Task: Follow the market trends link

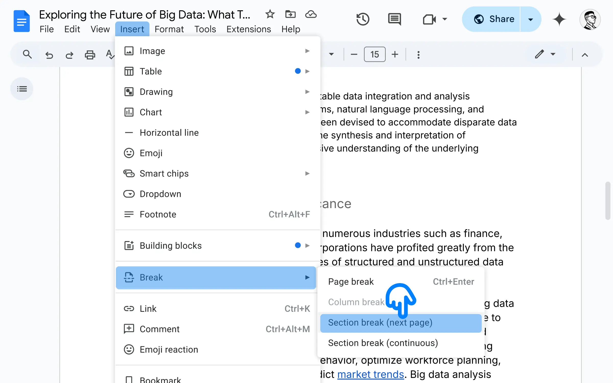Action: coord(371,374)
